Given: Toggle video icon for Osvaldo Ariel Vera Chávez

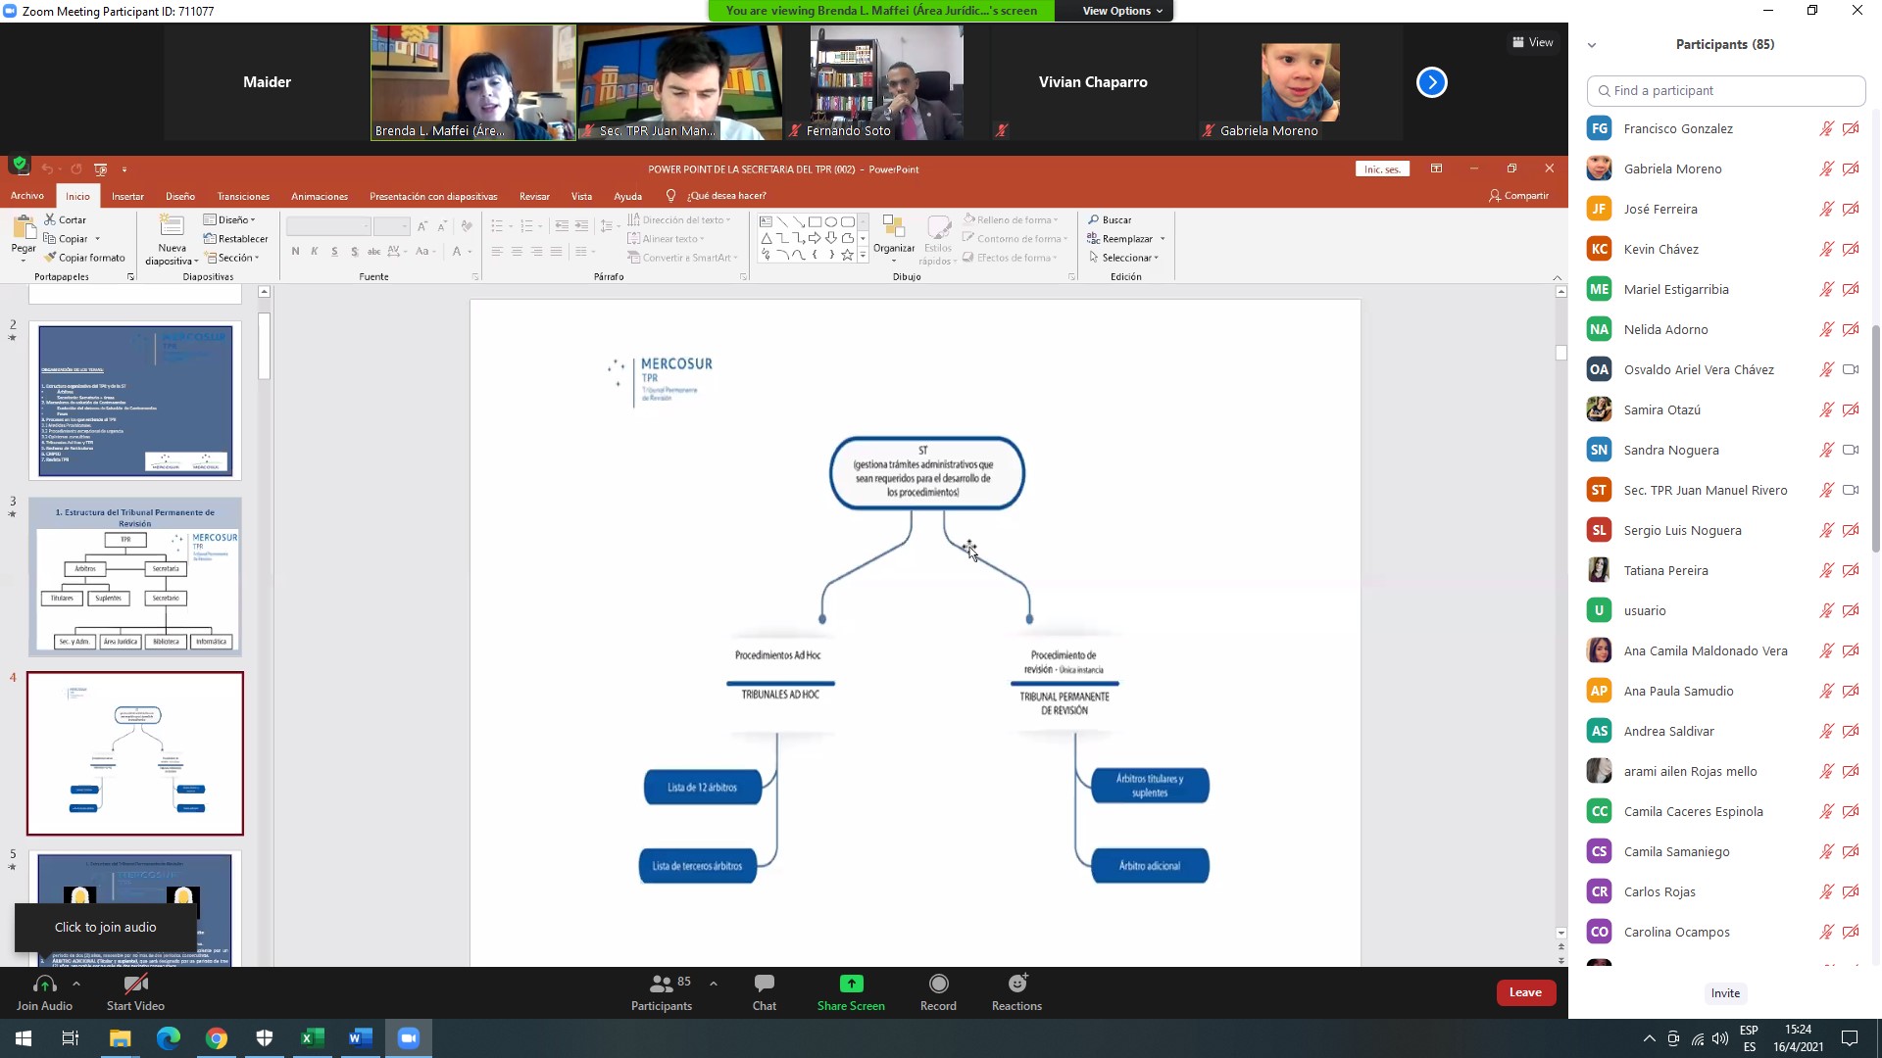Looking at the screenshot, I should pos(1851,369).
